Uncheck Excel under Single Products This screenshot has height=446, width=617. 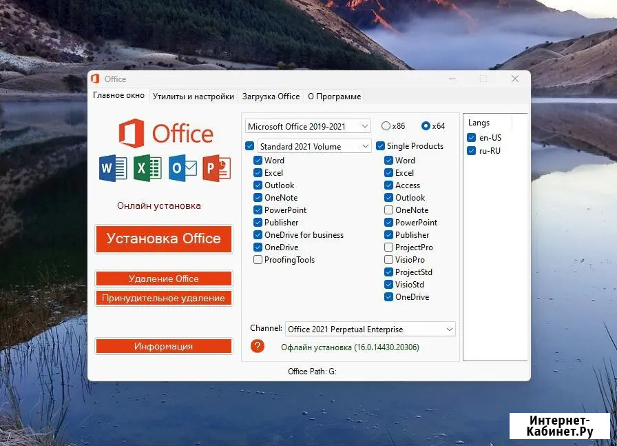click(388, 173)
